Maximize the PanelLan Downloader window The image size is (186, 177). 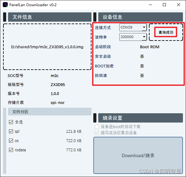(164, 5)
